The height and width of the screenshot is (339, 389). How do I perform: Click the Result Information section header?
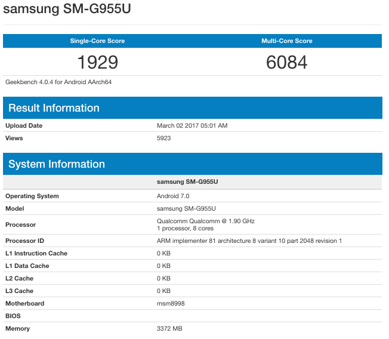(193, 107)
